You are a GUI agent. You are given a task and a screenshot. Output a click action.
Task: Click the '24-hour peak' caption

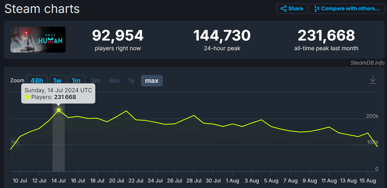pos(222,48)
